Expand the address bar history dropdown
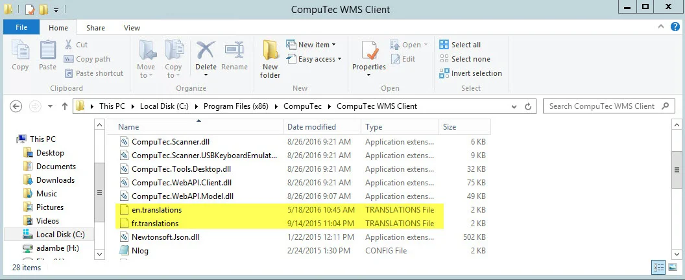685x280 pixels. [x=515, y=106]
